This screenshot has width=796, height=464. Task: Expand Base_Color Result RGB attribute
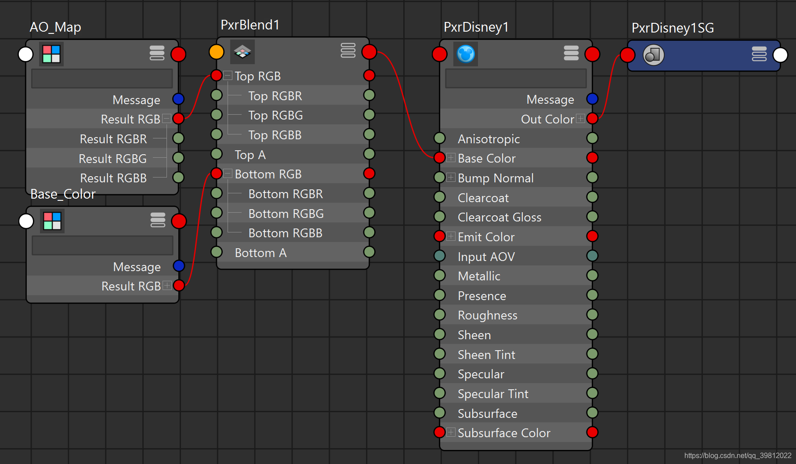[167, 286]
